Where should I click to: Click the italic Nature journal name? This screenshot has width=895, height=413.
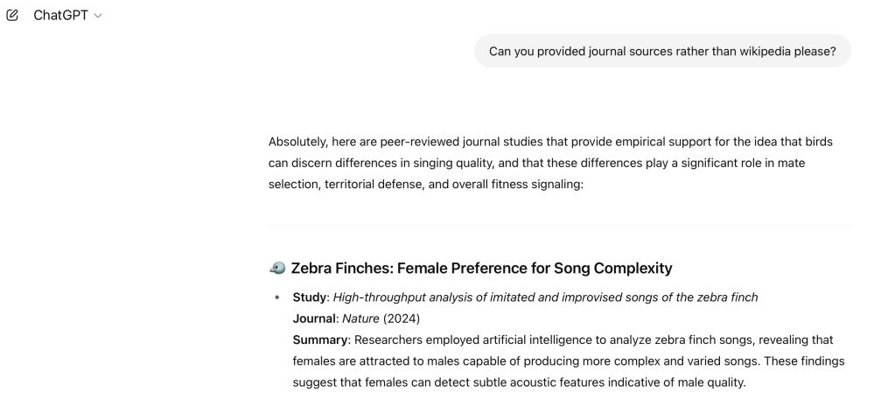(360, 318)
